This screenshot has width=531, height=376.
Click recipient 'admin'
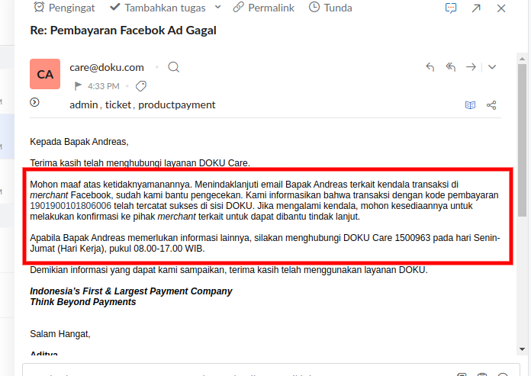click(84, 105)
